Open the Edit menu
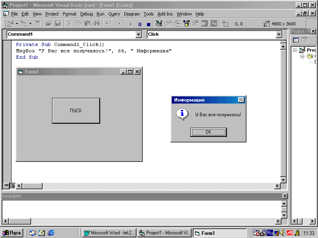Viewport: 318px width, 238px height. (25, 14)
